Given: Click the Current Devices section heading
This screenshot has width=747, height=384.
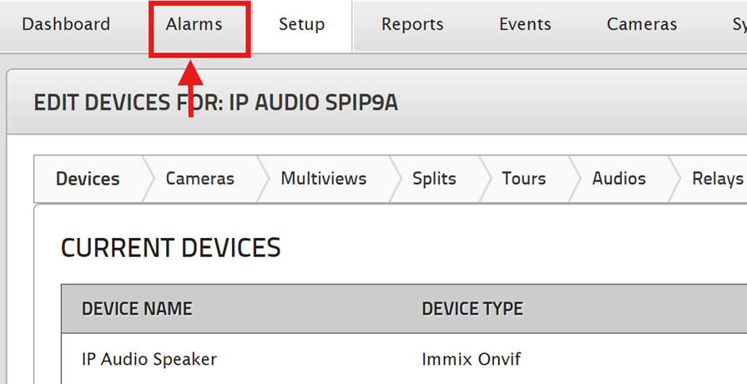Looking at the screenshot, I should [x=170, y=248].
